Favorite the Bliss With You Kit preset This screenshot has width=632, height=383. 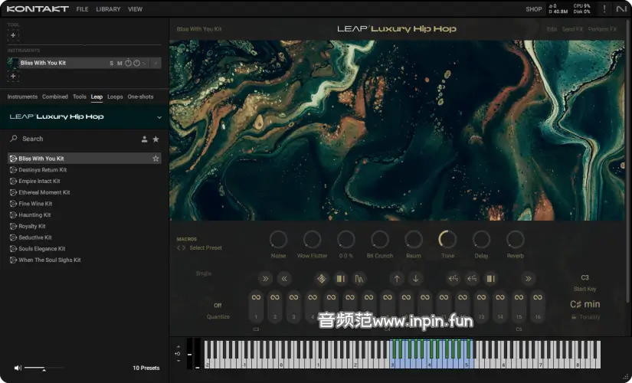[x=156, y=159]
